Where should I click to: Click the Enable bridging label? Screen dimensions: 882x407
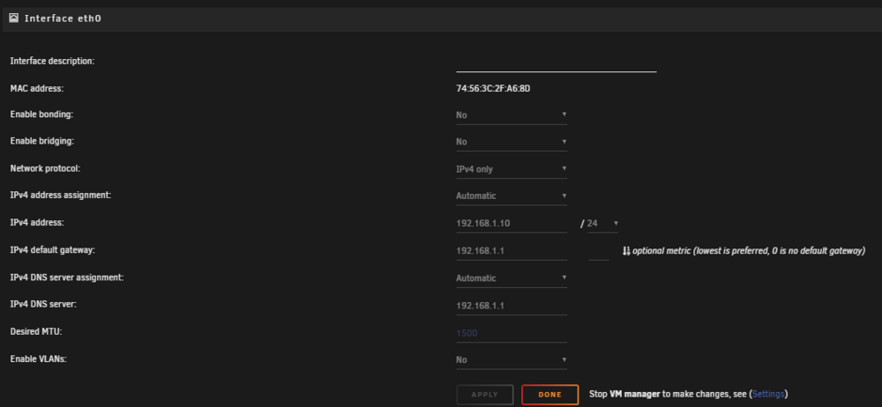click(42, 141)
